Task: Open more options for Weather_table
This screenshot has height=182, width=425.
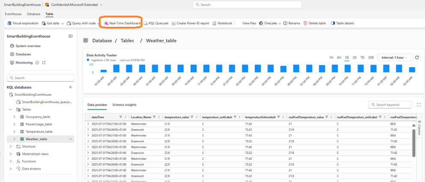Action: coord(70,139)
